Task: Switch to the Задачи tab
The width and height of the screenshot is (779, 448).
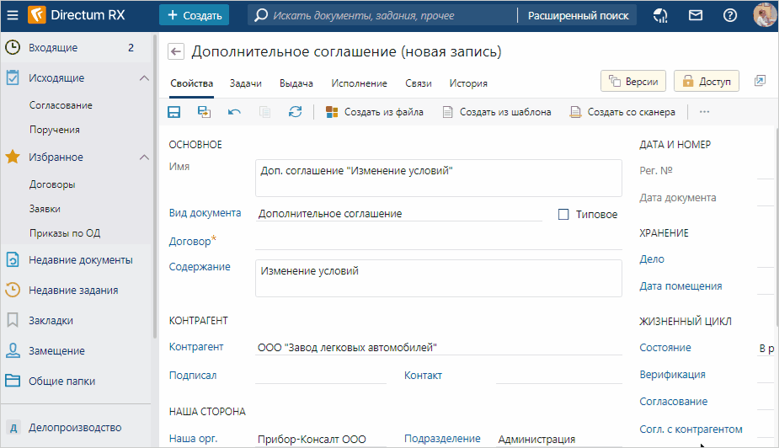Action: coord(245,83)
